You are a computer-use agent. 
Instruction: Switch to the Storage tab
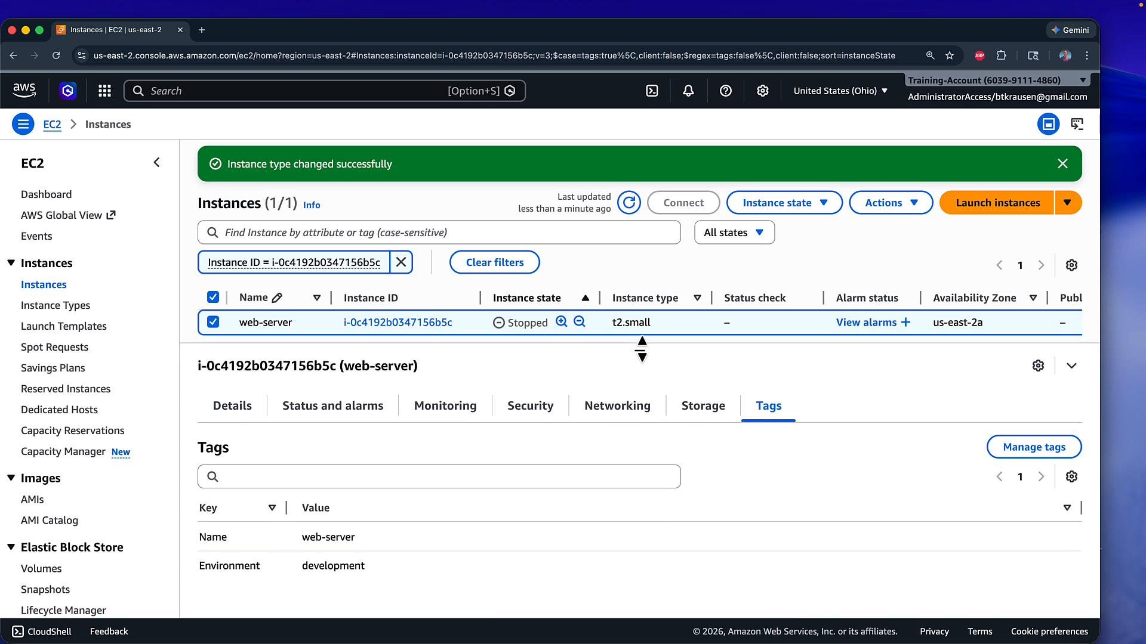[x=703, y=405]
